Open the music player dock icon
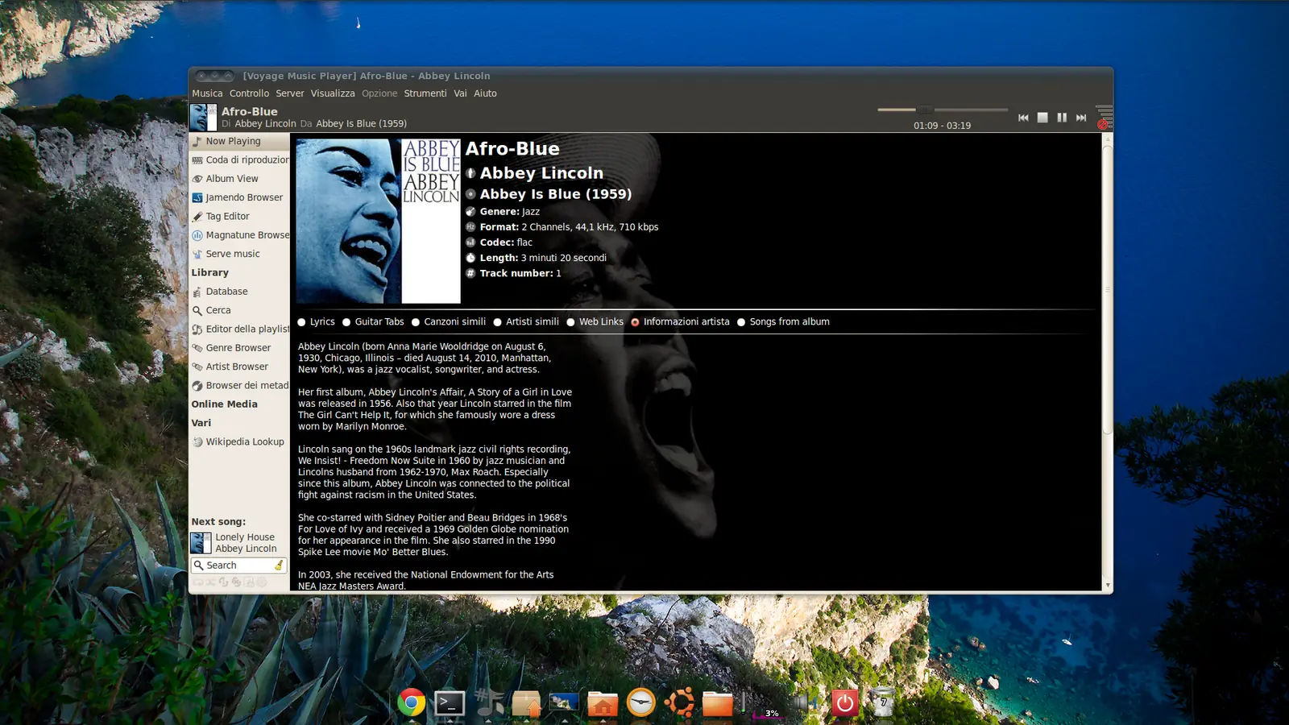Viewport: 1289px width, 725px height. [x=489, y=702]
